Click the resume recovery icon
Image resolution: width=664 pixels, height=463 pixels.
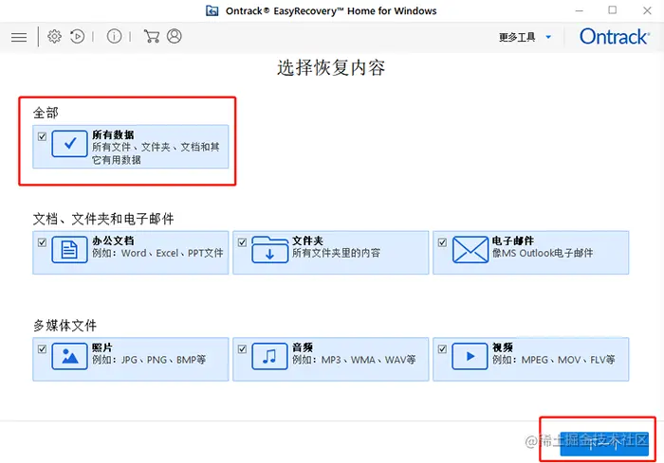77,36
